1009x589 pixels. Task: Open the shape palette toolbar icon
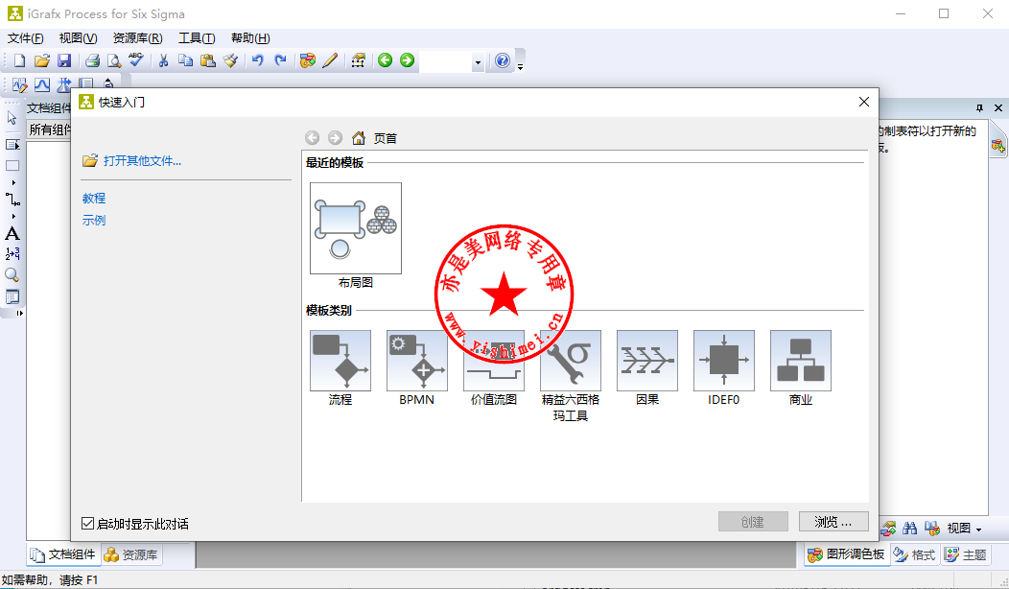click(x=308, y=60)
